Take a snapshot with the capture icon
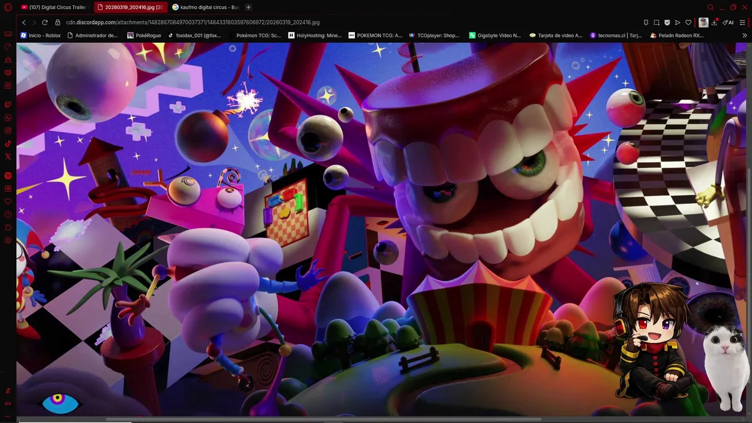The image size is (752, 423). [x=656, y=22]
